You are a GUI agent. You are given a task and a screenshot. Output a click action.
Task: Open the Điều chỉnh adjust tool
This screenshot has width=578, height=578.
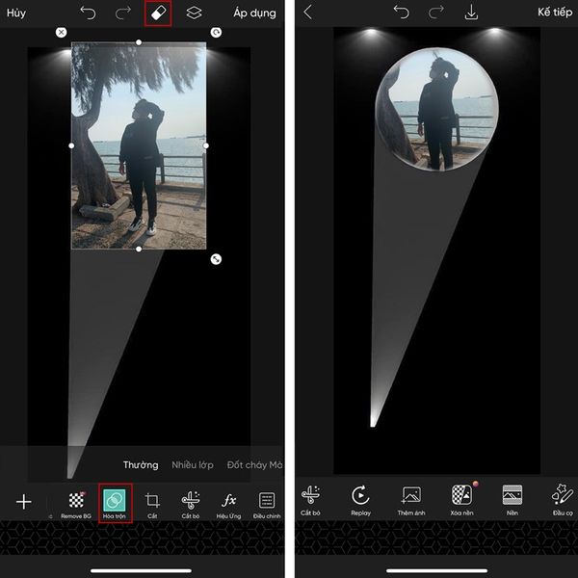pos(267,501)
